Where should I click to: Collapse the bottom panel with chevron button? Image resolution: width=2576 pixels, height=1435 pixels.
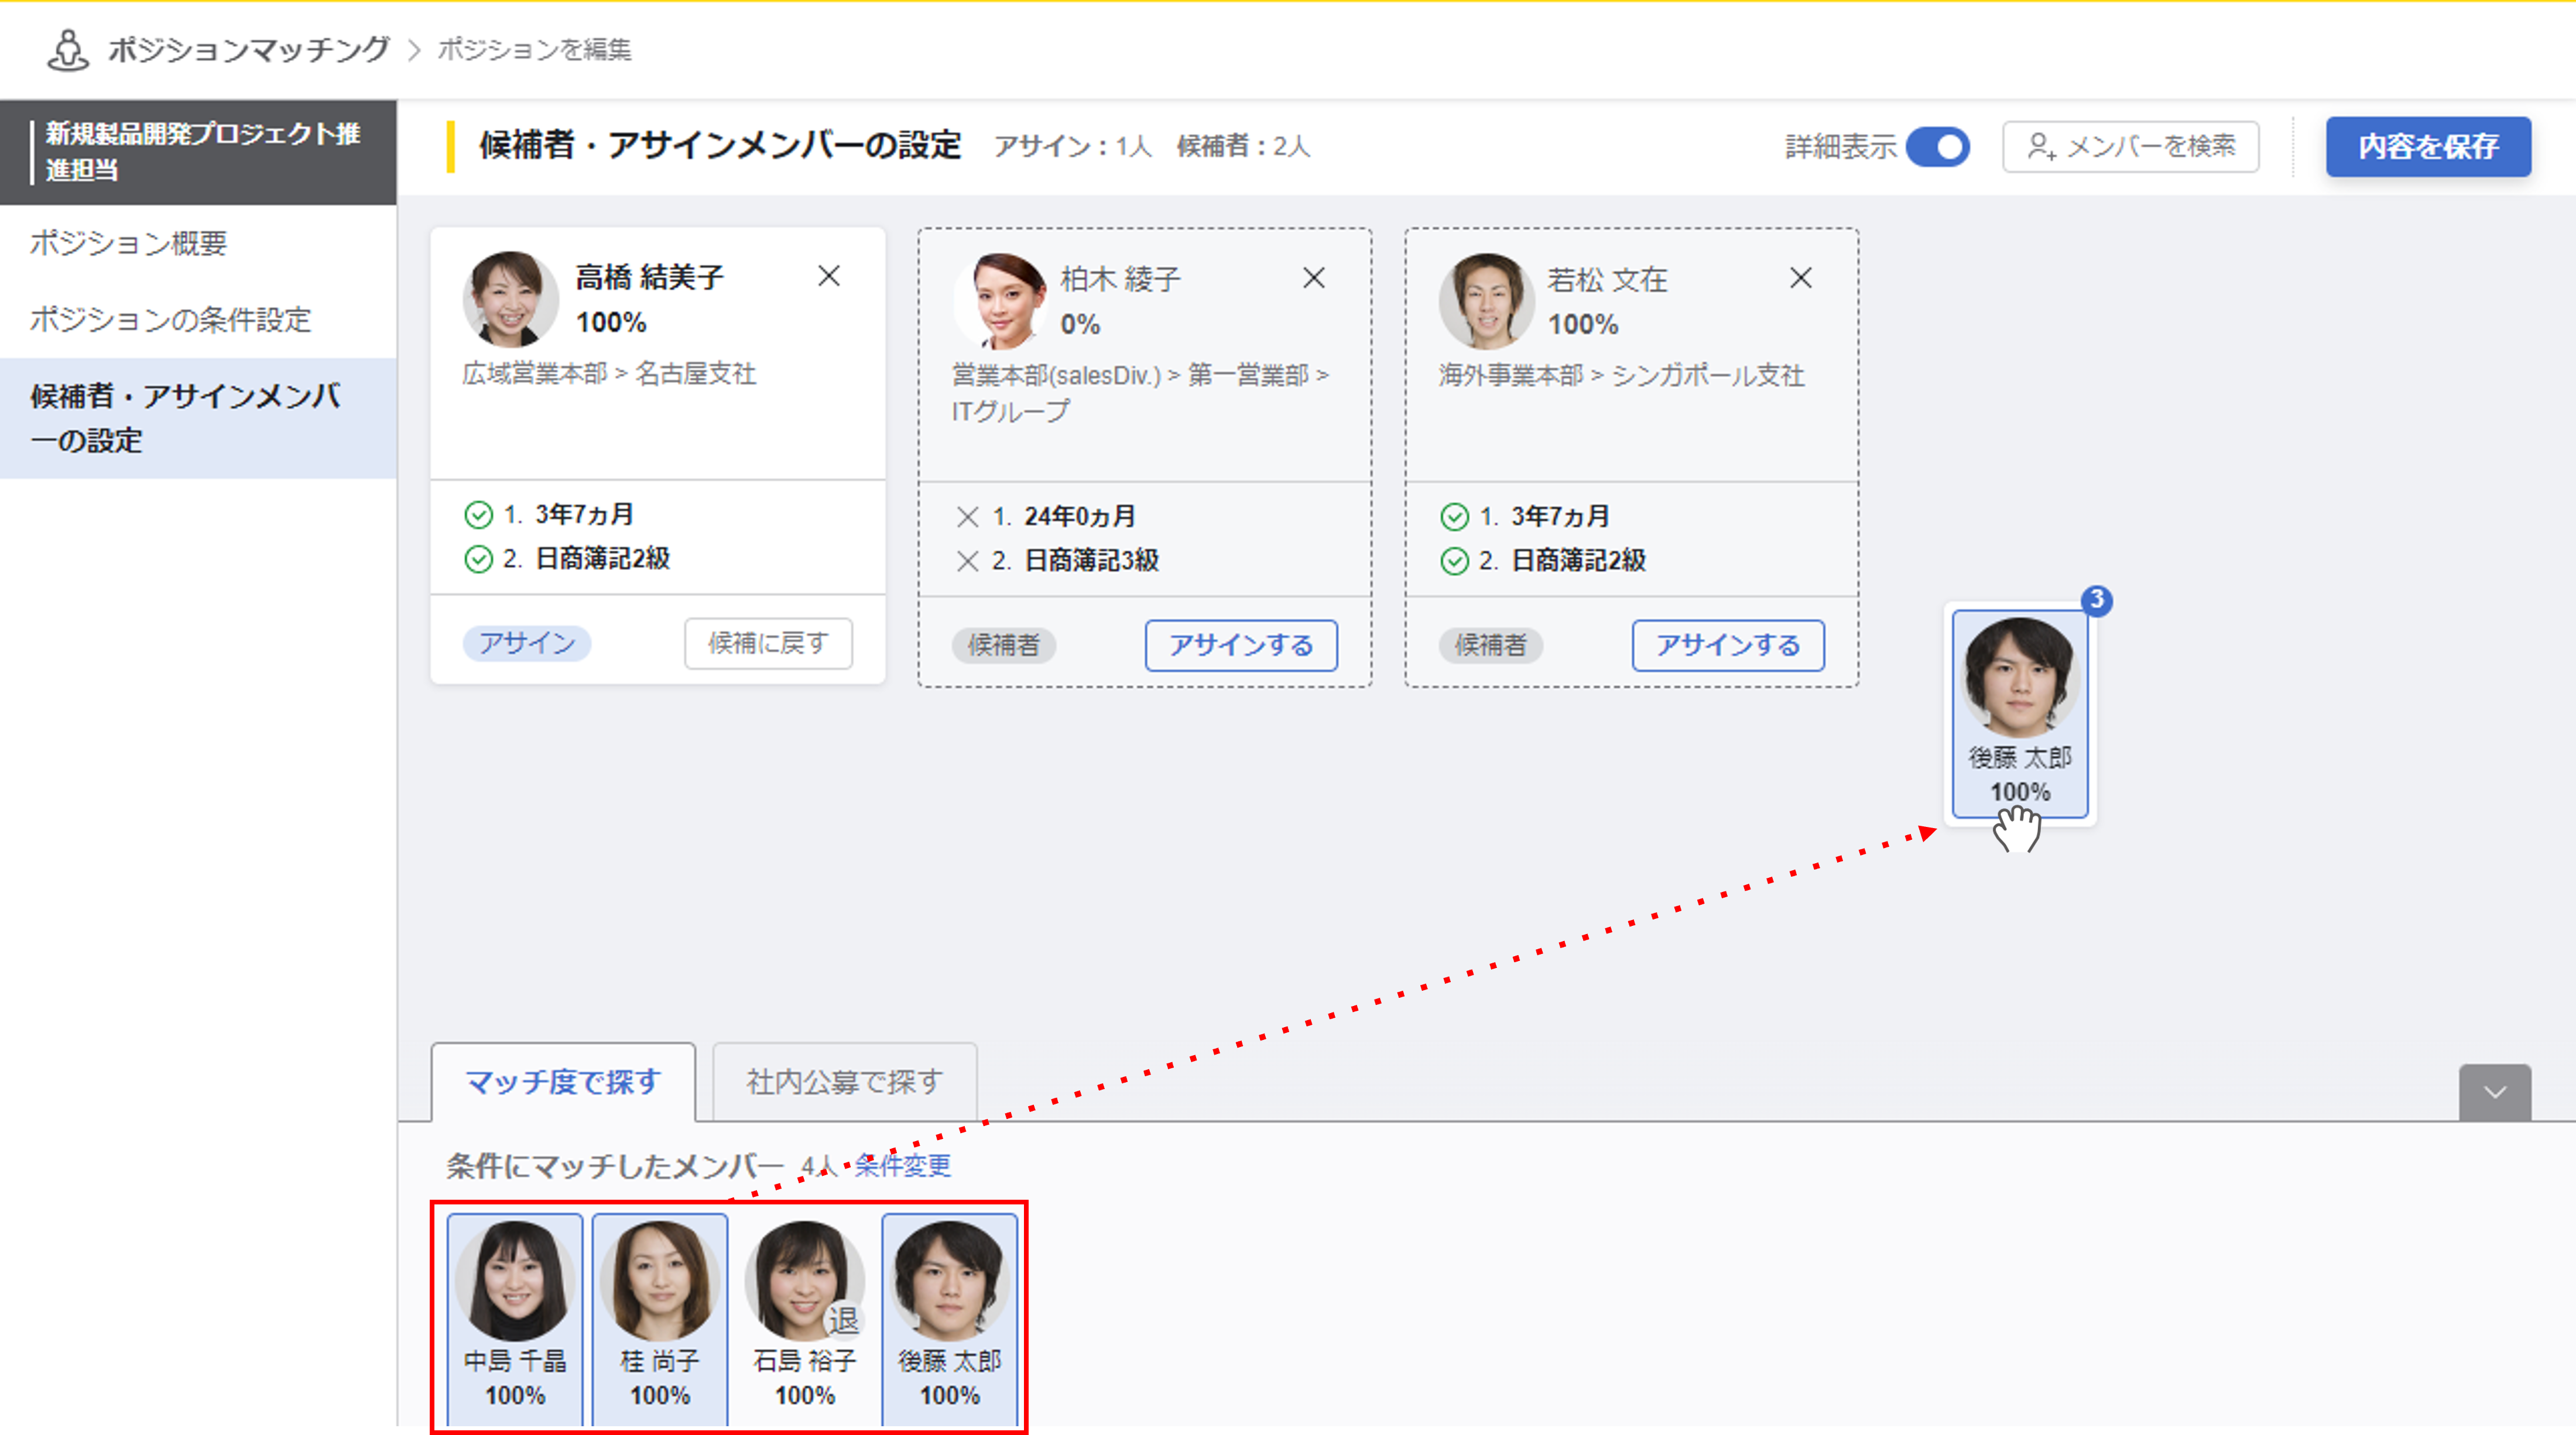pyautogui.click(x=2495, y=1092)
